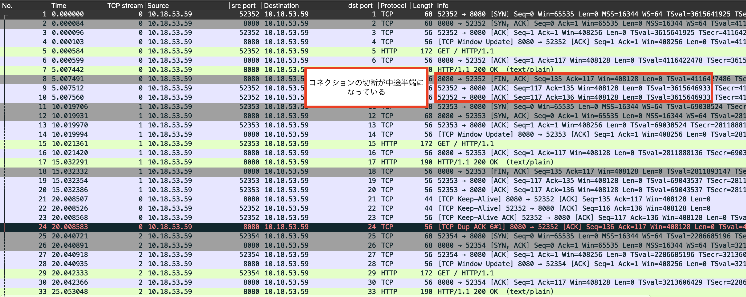Select packet 20 ACK Ack=136 at 15.032386

(x=373, y=190)
